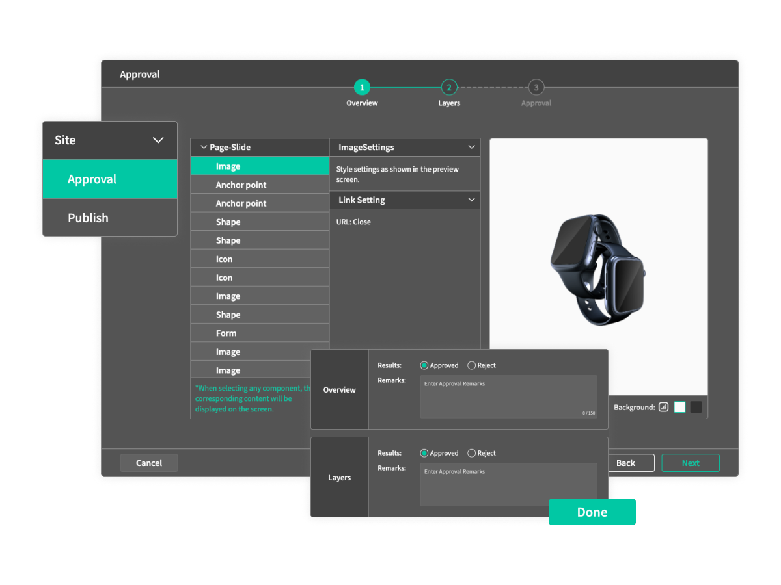Pick the dark background color swatch
The height and width of the screenshot is (585, 781).
696,408
